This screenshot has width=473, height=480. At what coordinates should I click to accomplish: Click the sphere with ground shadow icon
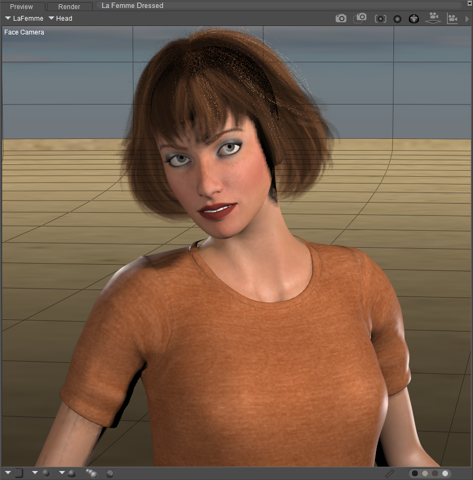pos(72,474)
